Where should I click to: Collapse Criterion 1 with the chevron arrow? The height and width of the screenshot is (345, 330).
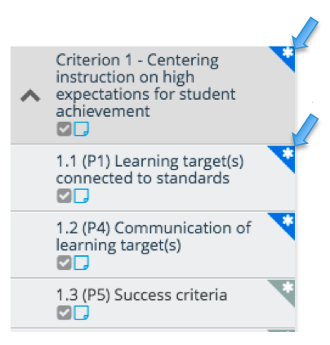(30, 96)
